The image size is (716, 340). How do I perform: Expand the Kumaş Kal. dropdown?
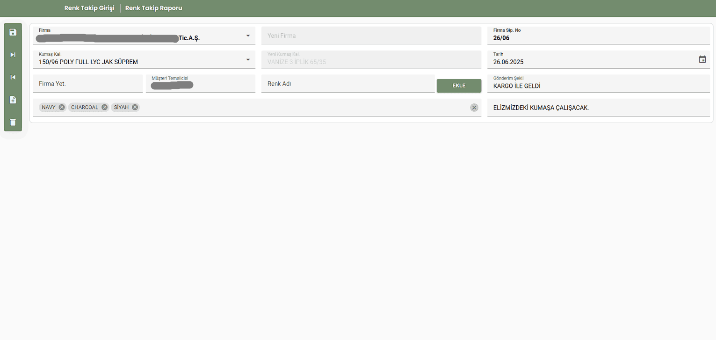click(248, 59)
